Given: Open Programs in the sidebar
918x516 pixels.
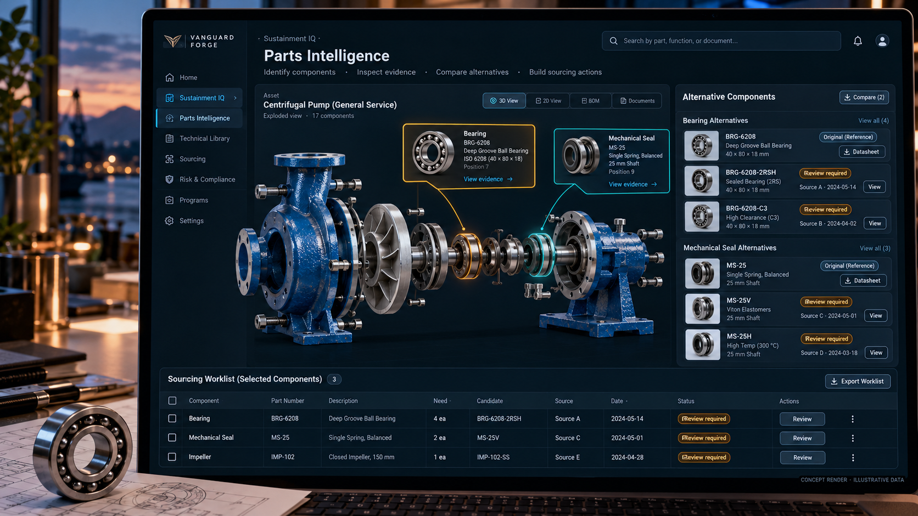Looking at the screenshot, I should click(200, 200).
